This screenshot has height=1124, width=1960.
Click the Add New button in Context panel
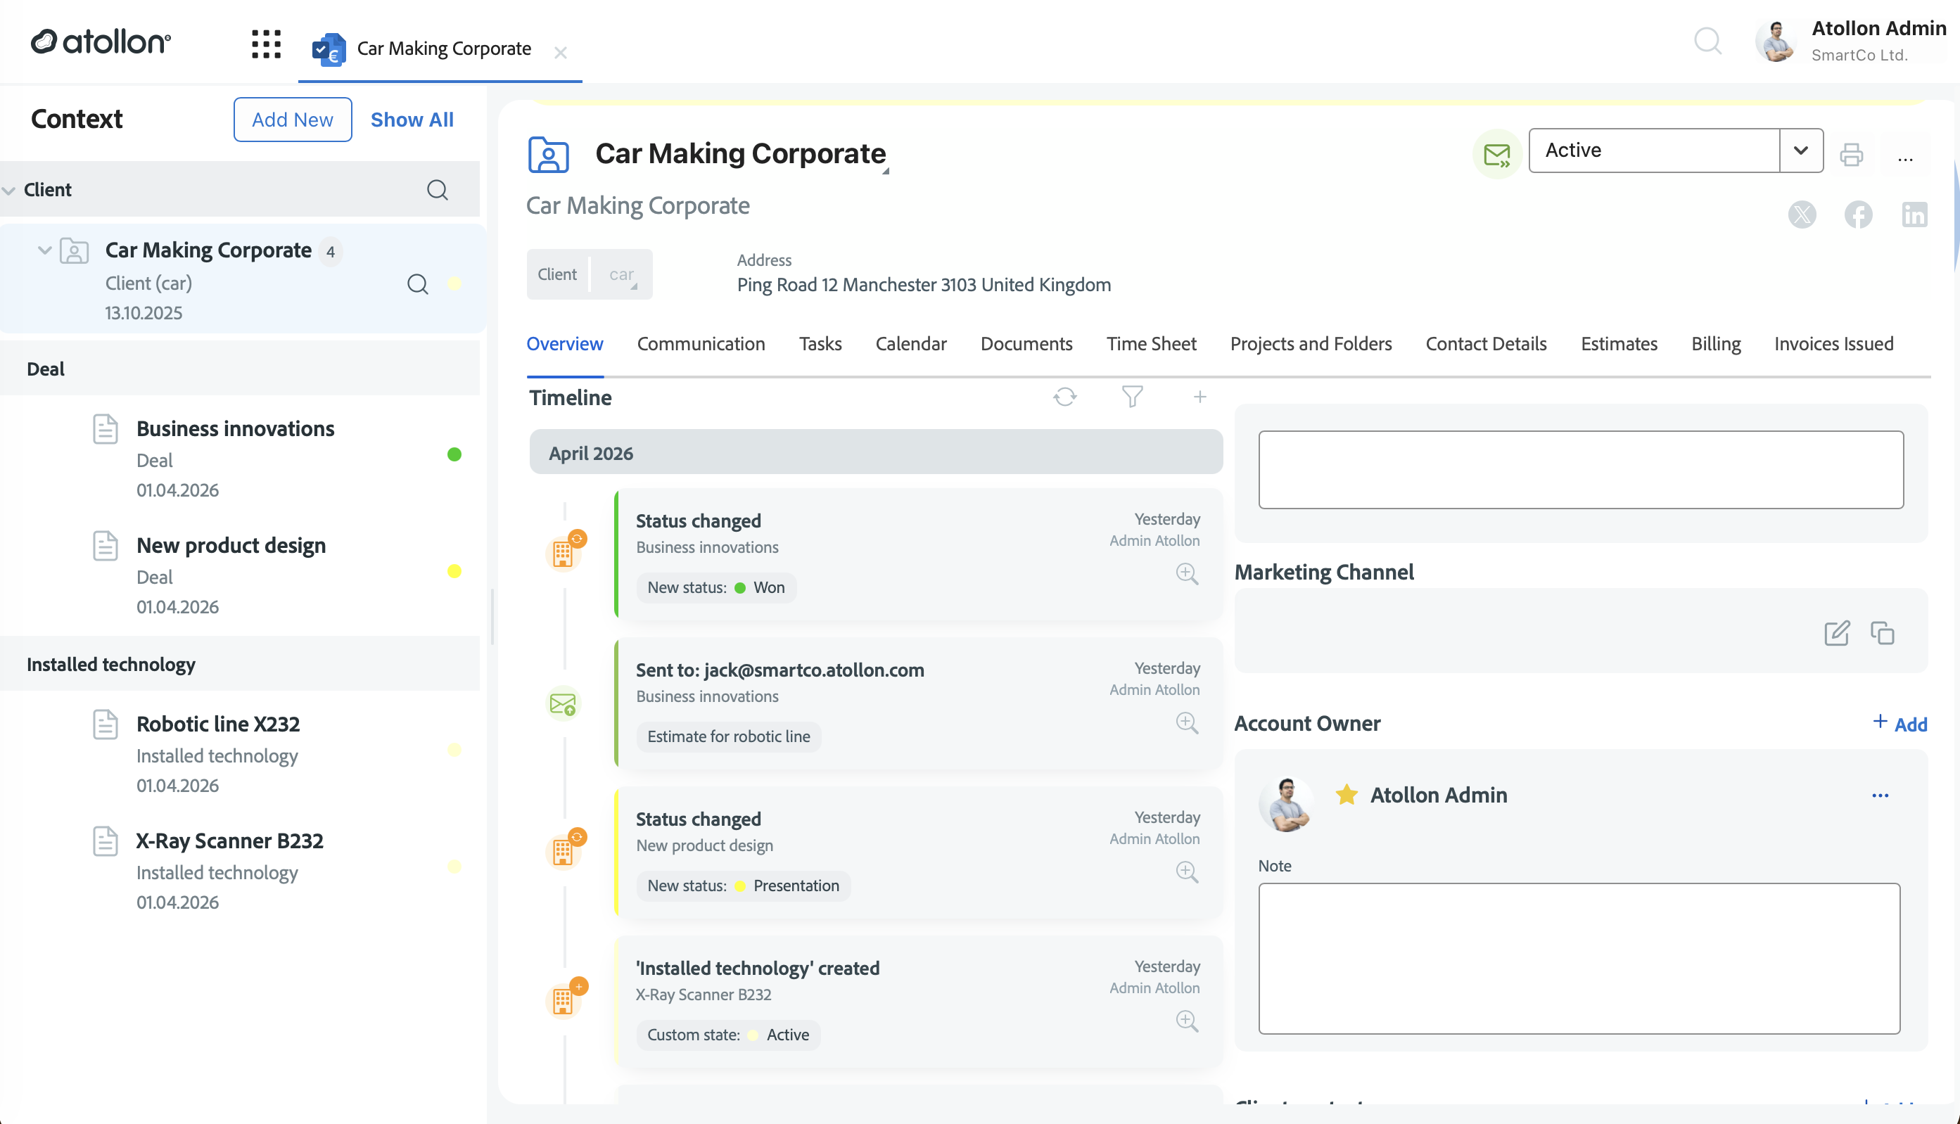pyautogui.click(x=292, y=119)
